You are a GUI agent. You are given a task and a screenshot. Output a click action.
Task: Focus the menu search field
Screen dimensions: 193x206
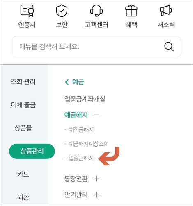point(96,47)
